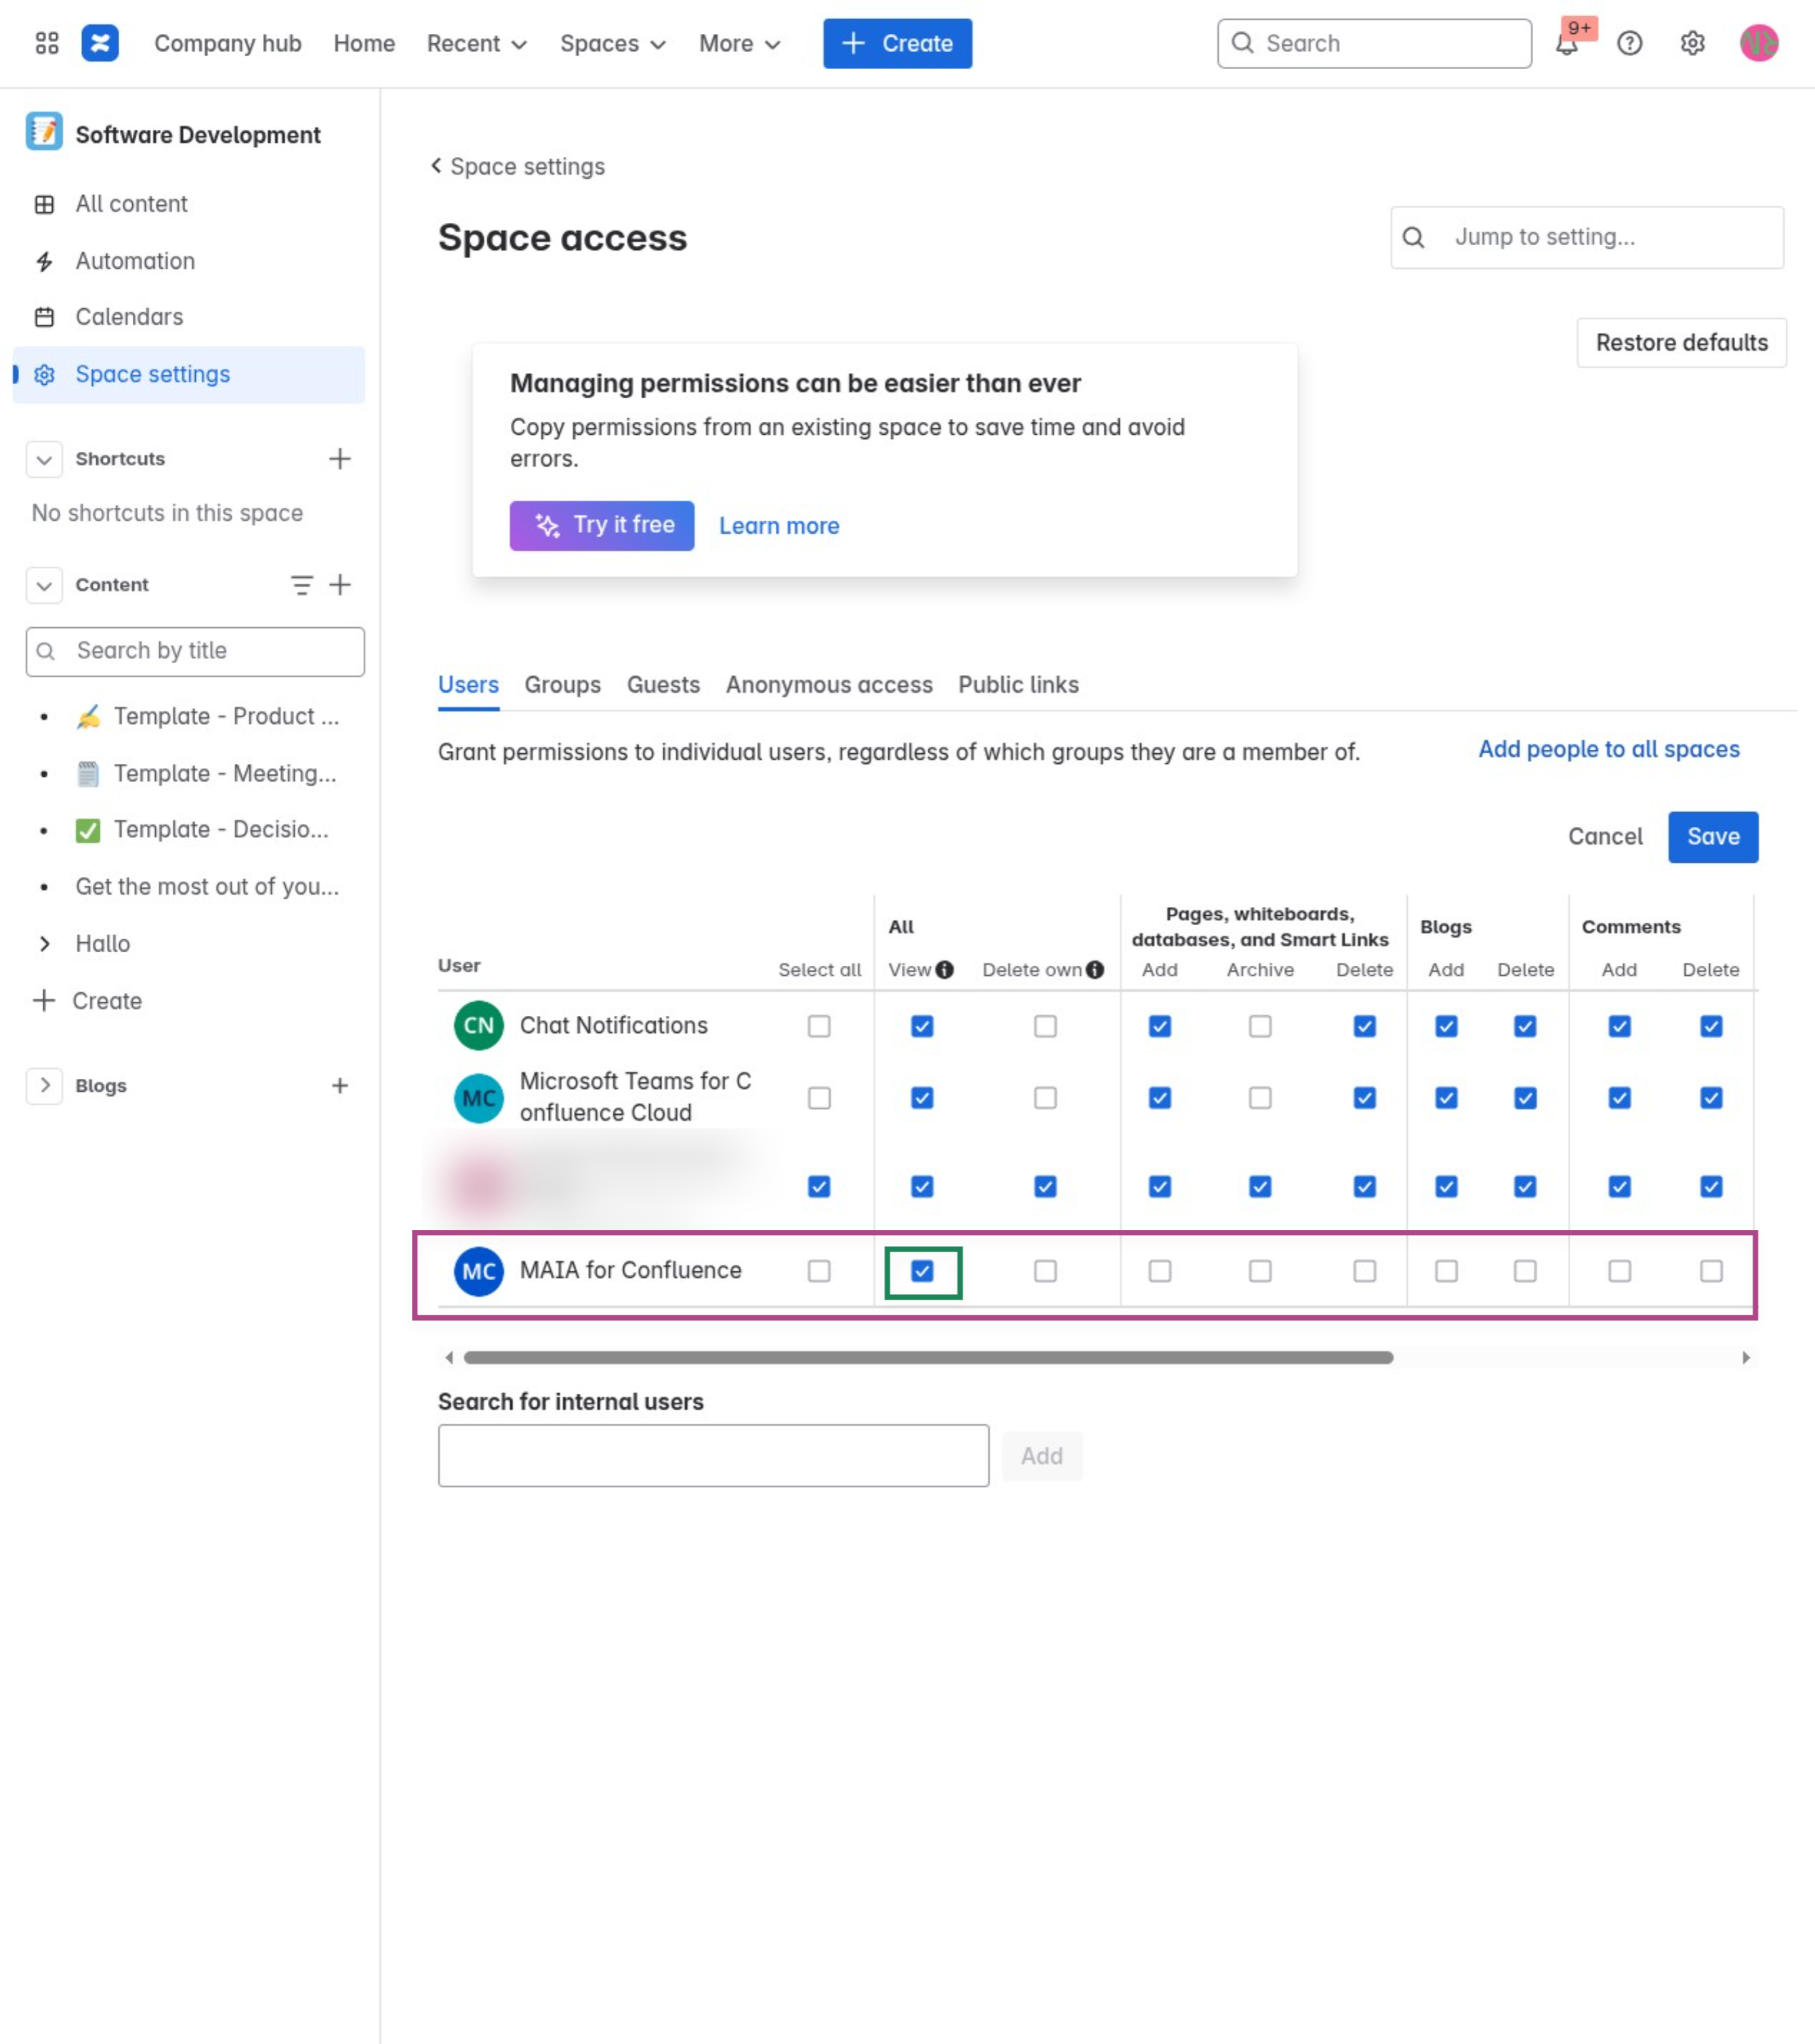Focus the Jump to setting search box

point(1587,237)
